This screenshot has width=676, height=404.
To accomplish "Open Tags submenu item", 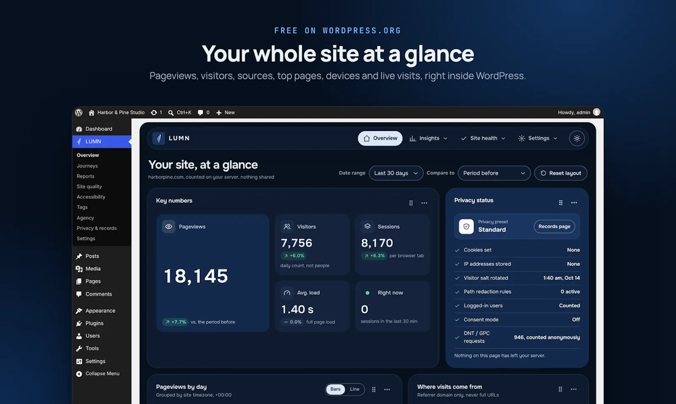I will [x=82, y=207].
